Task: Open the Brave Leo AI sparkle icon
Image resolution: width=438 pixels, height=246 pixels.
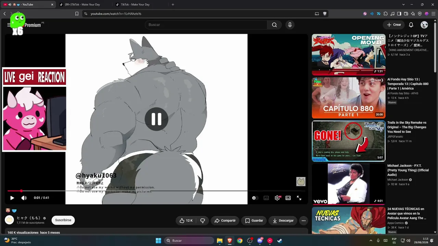Action: (413, 14)
